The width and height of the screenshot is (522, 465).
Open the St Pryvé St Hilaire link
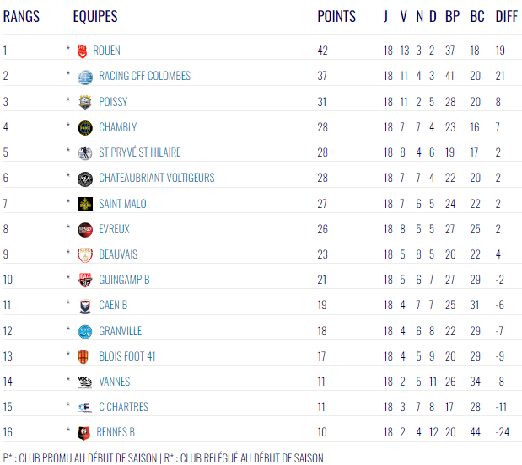pyautogui.click(x=139, y=152)
